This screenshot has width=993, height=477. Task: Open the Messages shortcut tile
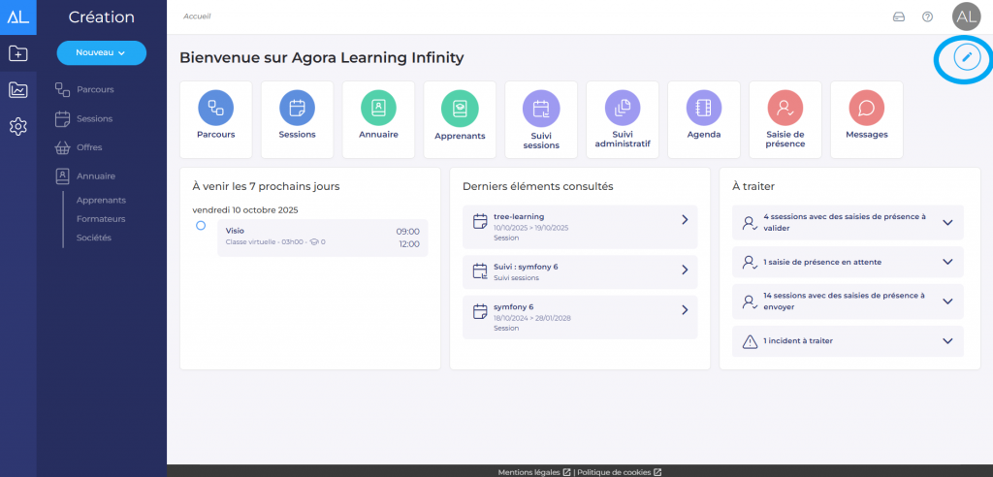[866, 118]
